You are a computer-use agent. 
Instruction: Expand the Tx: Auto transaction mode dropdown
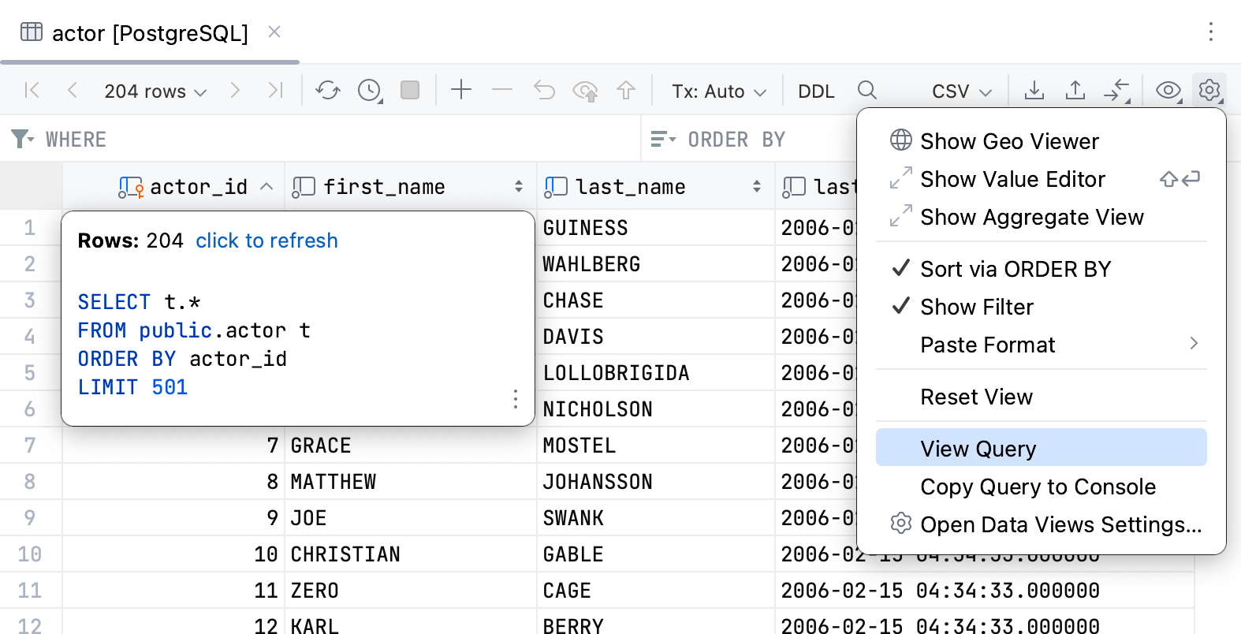[718, 91]
